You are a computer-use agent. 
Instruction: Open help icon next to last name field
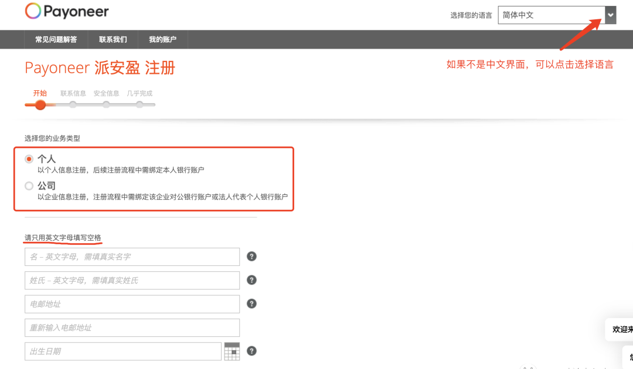point(251,280)
